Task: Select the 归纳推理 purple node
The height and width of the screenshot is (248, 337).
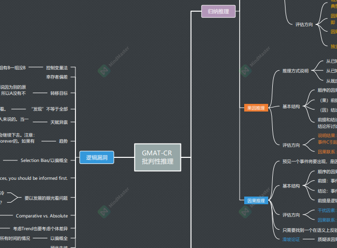Action: tap(218, 11)
